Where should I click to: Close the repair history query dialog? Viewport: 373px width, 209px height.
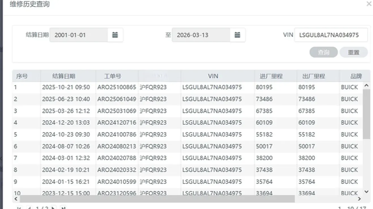click(x=369, y=4)
